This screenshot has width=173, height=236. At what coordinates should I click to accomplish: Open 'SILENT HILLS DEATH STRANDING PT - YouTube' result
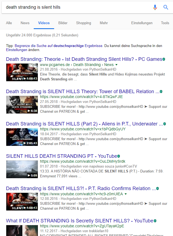click(x=61, y=156)
